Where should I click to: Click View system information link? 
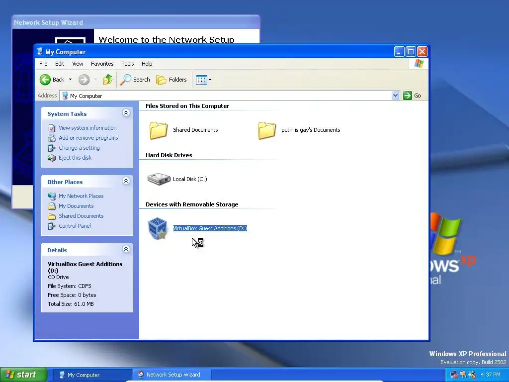pos(87,128)
